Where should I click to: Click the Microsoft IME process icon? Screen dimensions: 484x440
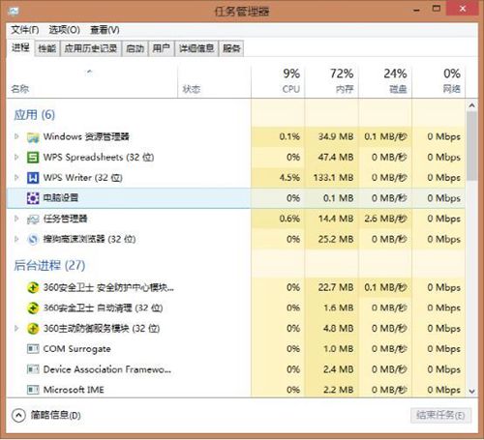pyautogui.click(x=33, y=390)
